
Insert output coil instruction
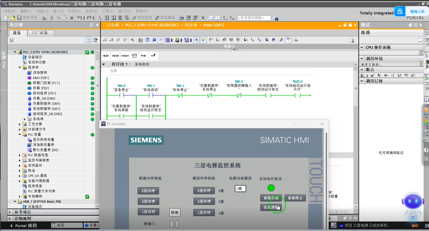(x=125, y=55)
